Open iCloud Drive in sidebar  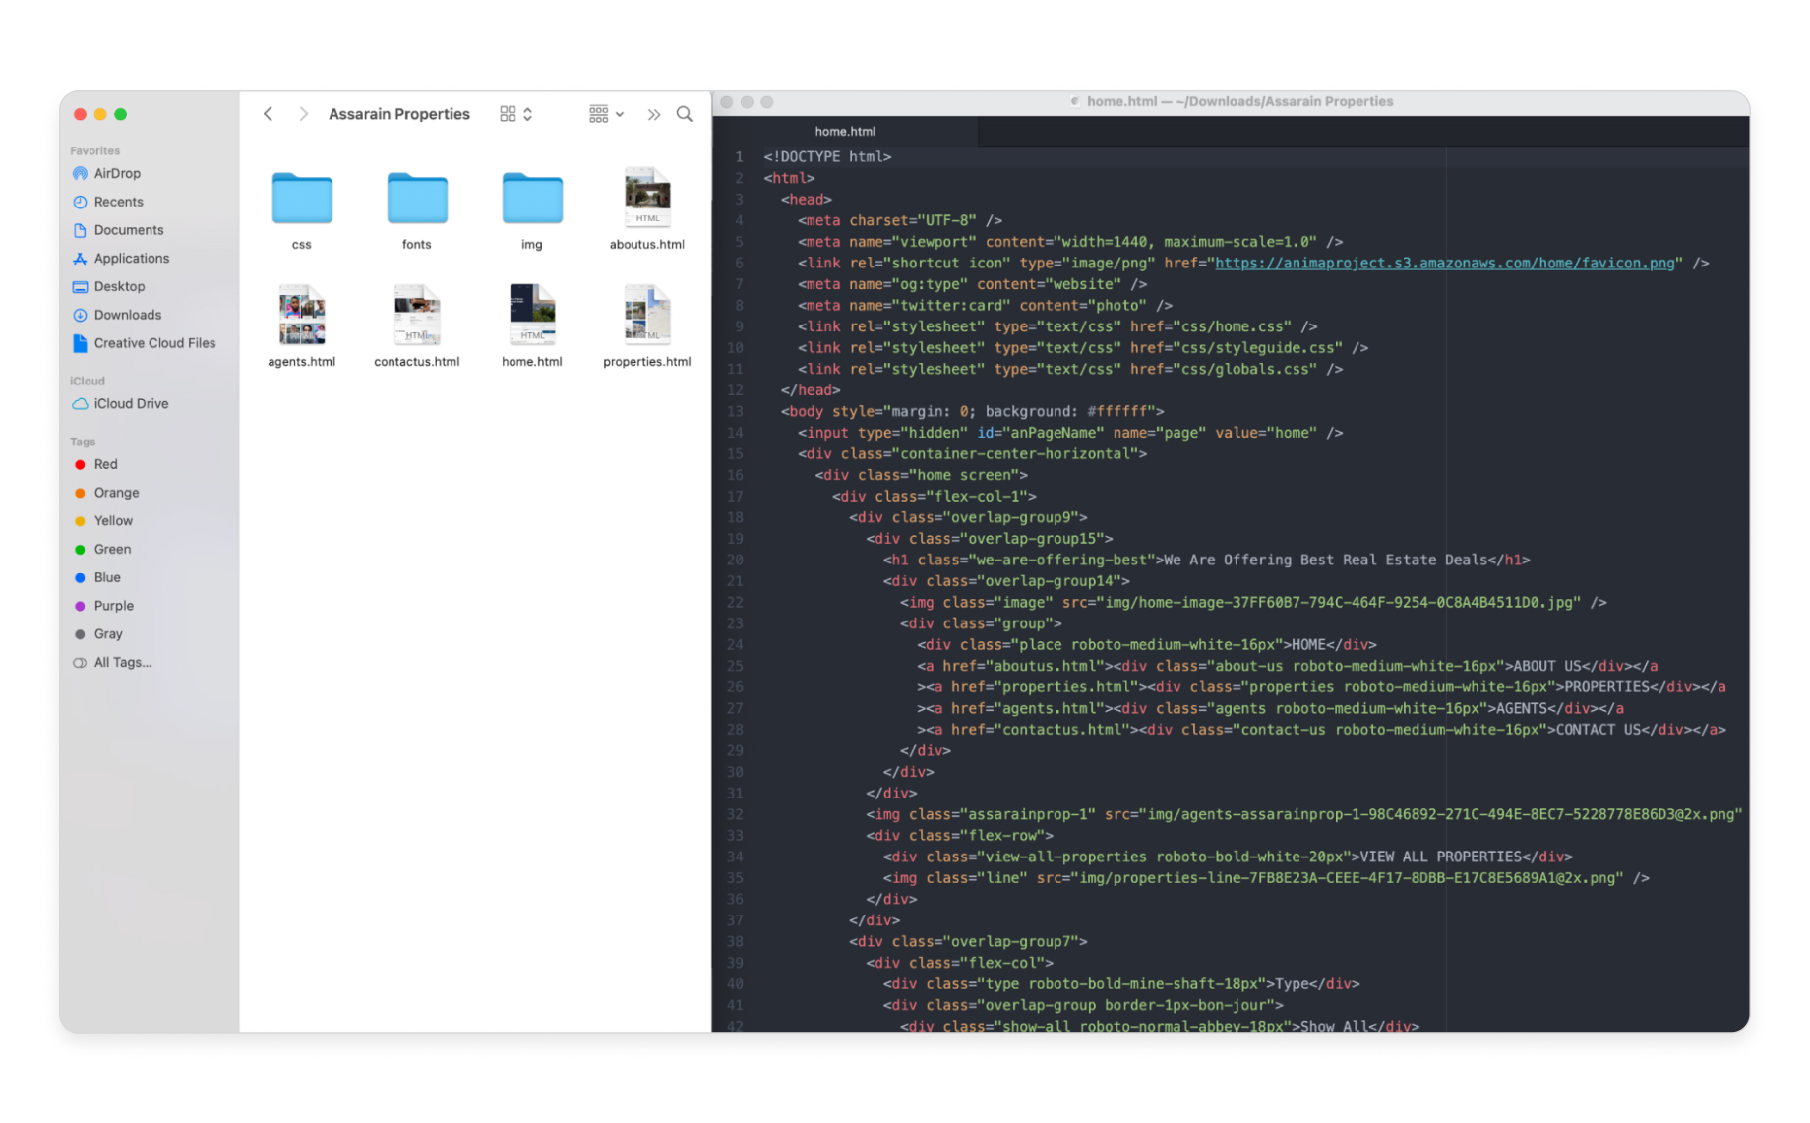[131, 403]
